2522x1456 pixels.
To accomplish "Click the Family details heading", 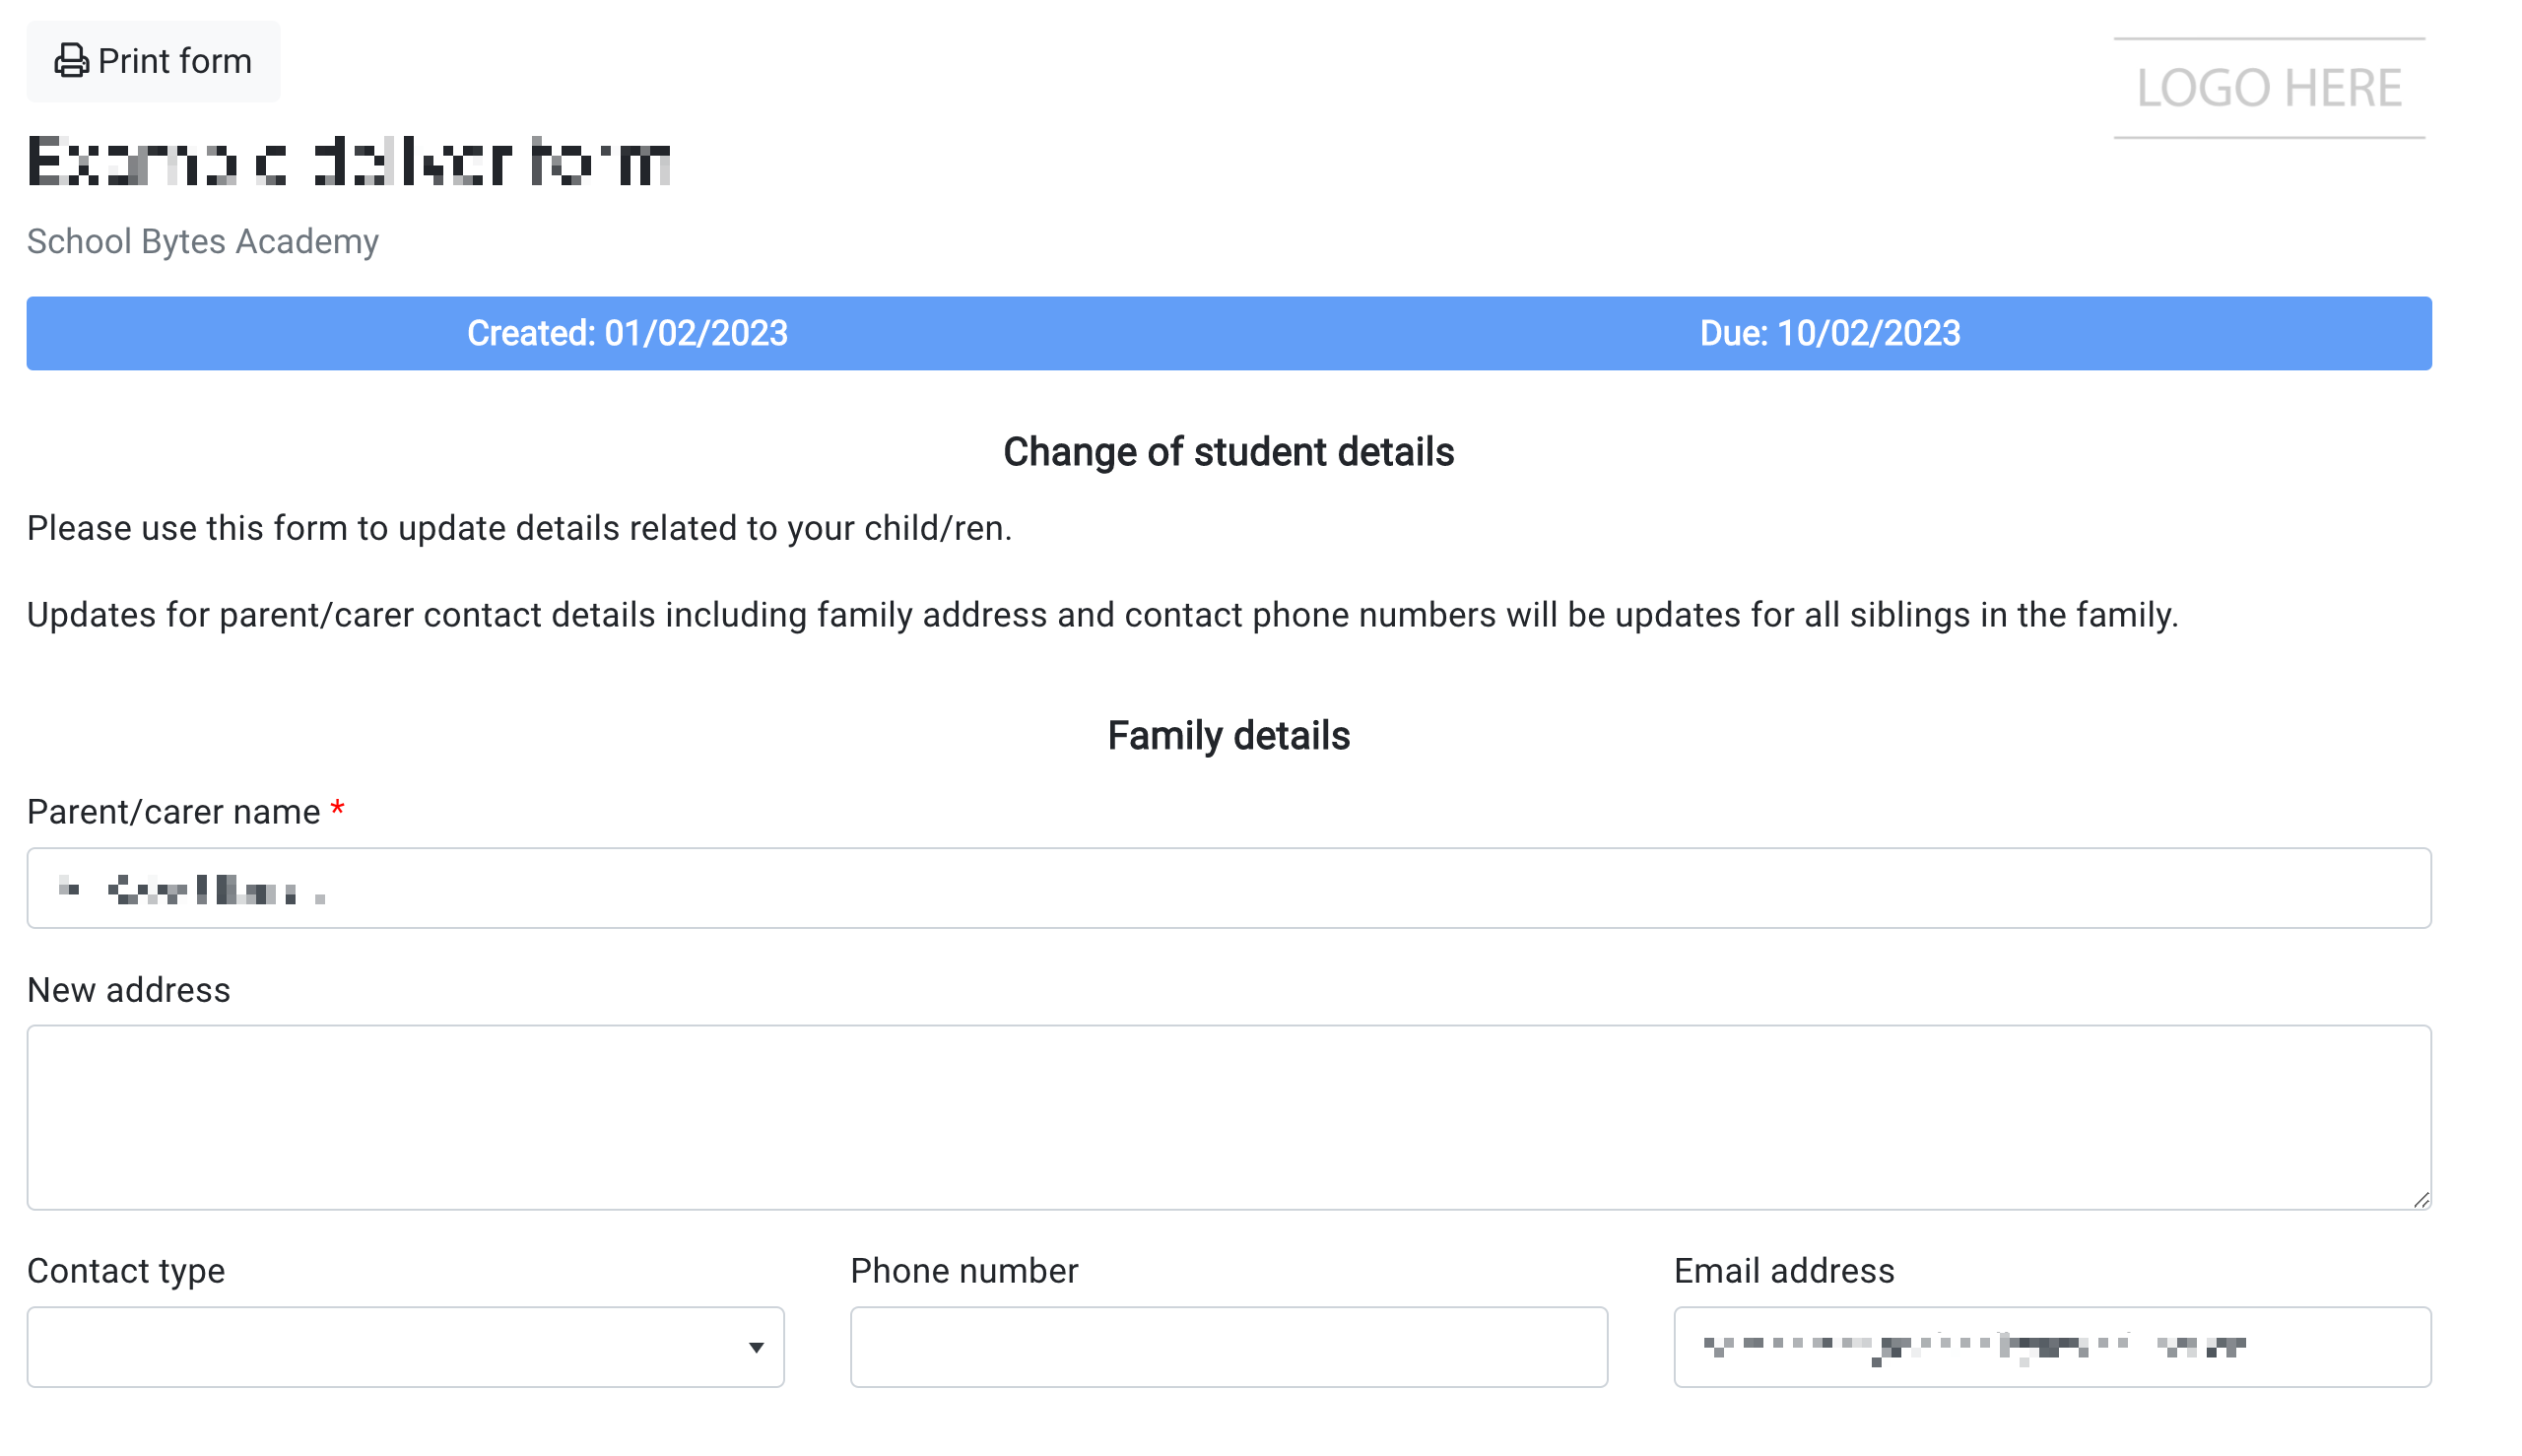I will [1229, 736].
